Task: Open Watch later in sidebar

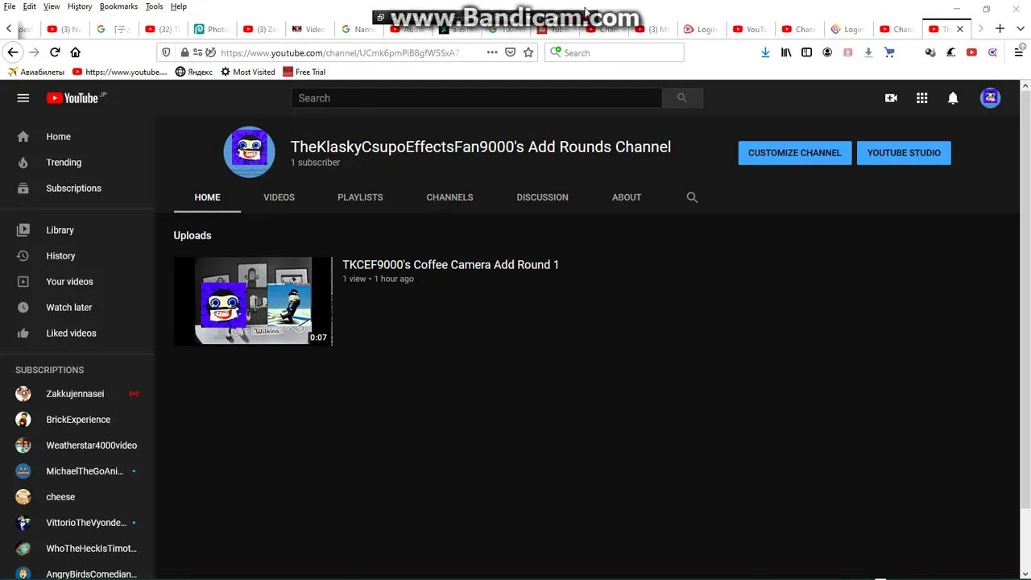Action: pos(77,308)
